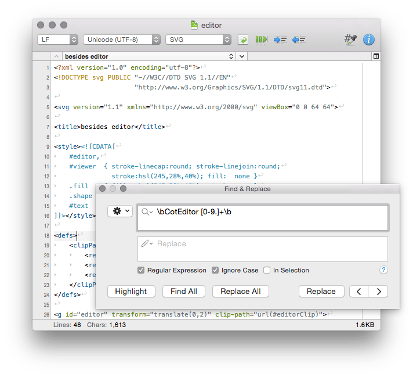Screen dimensions: 413x377
Task: Open the LF line endings dropdown
Action: point(57,40)
